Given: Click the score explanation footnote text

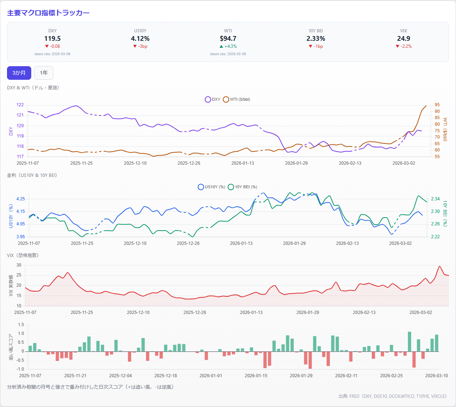Looking at the screenshot, I should point(90,387).
